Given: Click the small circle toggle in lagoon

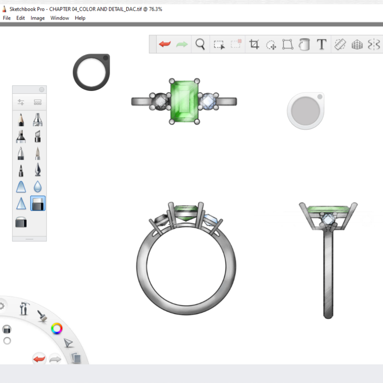Looking at the screenshot, I should [7, 341].
